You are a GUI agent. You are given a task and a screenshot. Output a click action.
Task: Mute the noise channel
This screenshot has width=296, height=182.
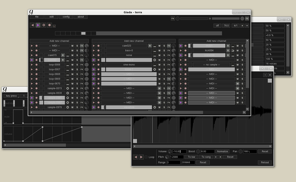pos(159,55)
